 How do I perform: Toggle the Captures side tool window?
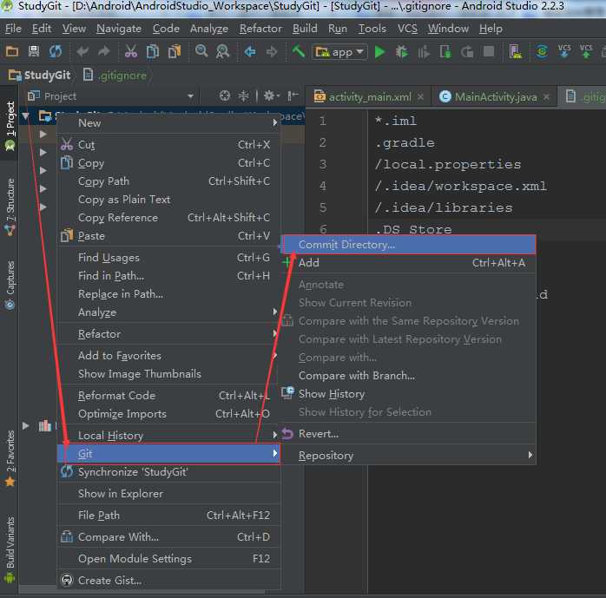pos(10,285)
